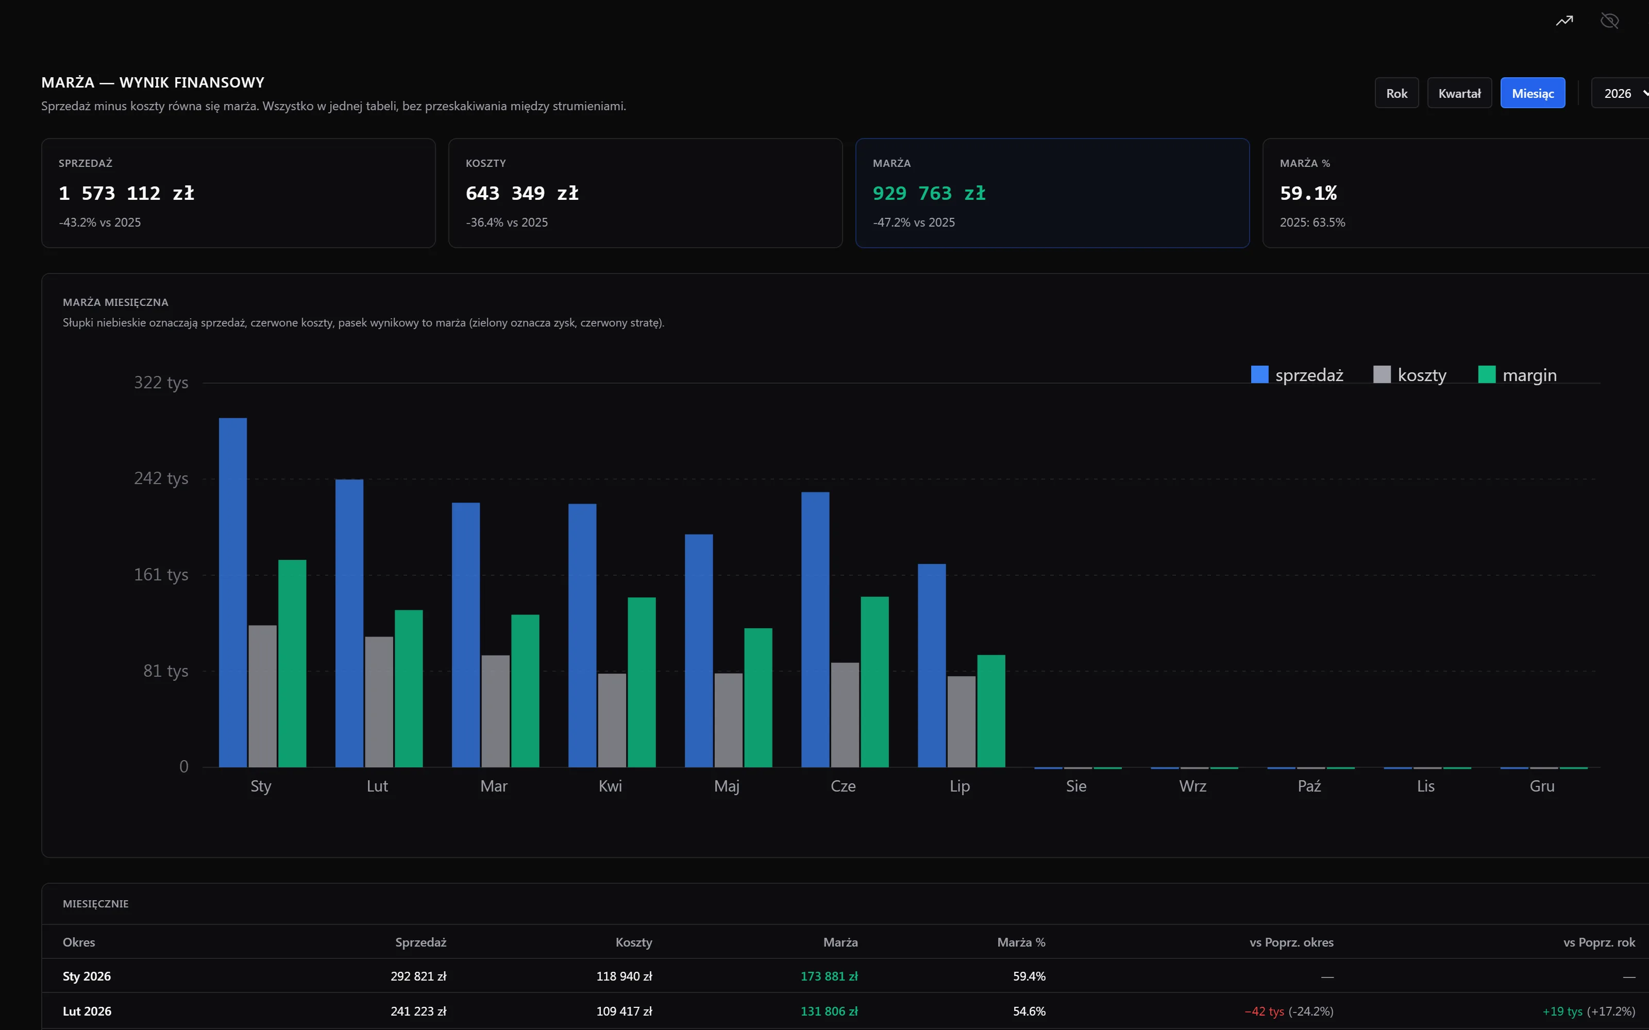This screenshot has height=1030, width=1649.
Task: Select the Marża summary card
Action: pyautogui.click(x=1052, y=193)
